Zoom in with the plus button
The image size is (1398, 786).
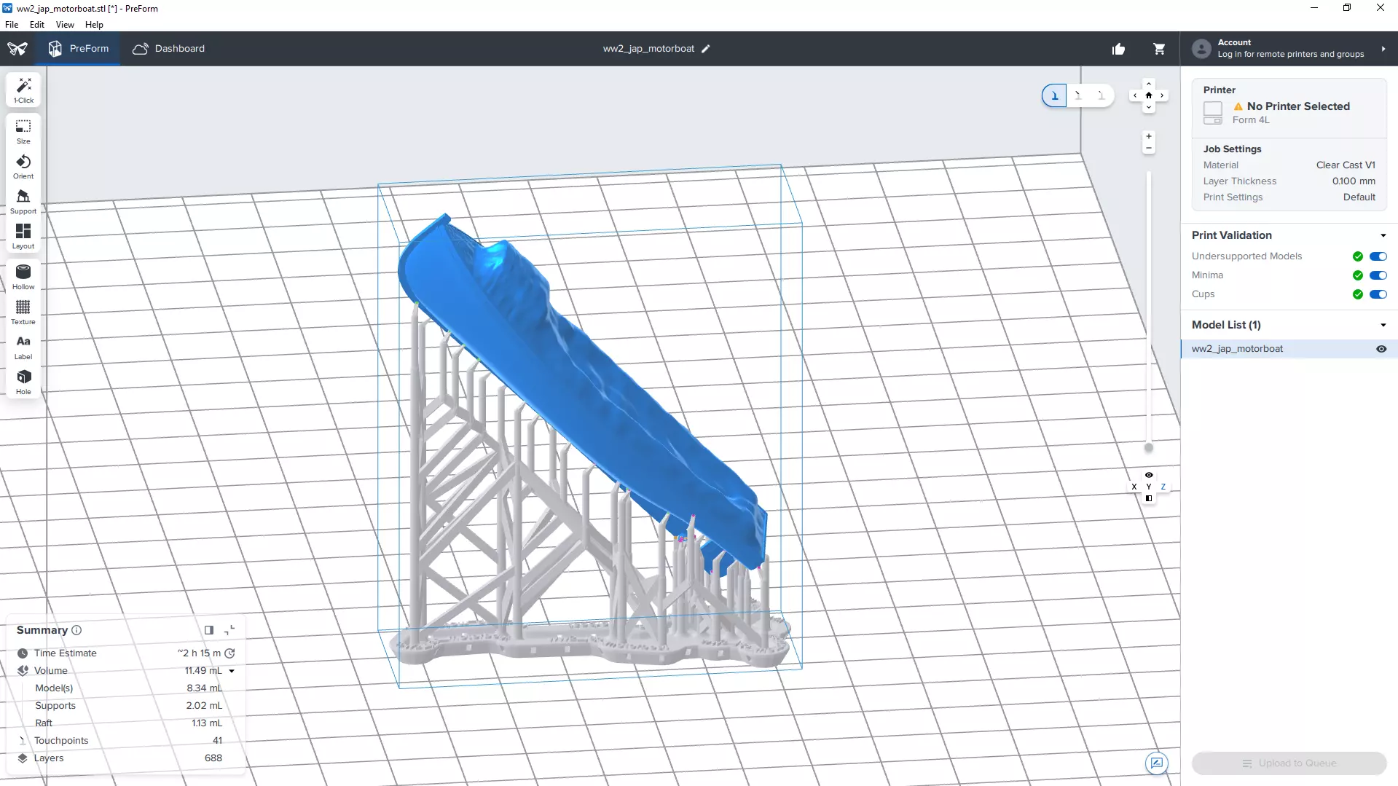(x=1149, y=136)
